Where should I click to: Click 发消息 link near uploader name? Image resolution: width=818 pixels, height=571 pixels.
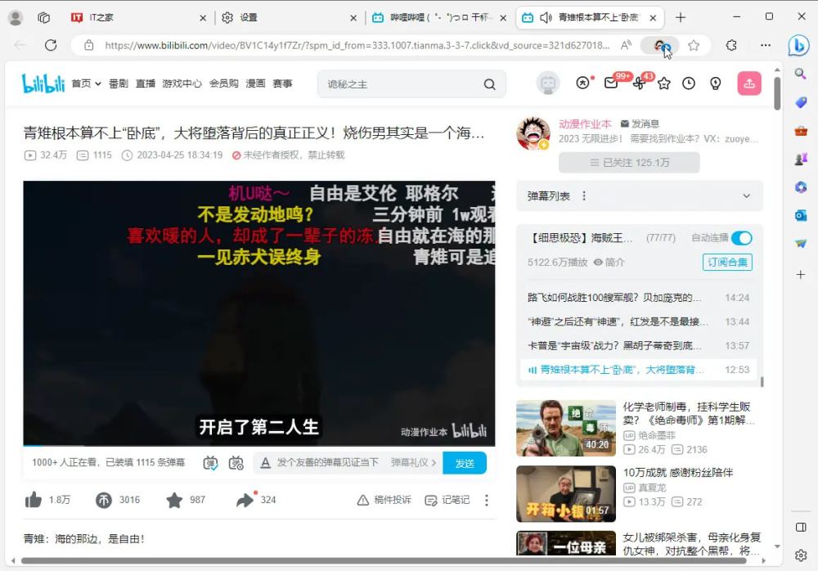(640, 124)
